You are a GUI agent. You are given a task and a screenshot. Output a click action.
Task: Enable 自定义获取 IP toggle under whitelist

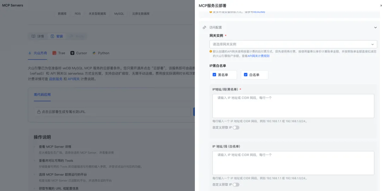point(236,185)
